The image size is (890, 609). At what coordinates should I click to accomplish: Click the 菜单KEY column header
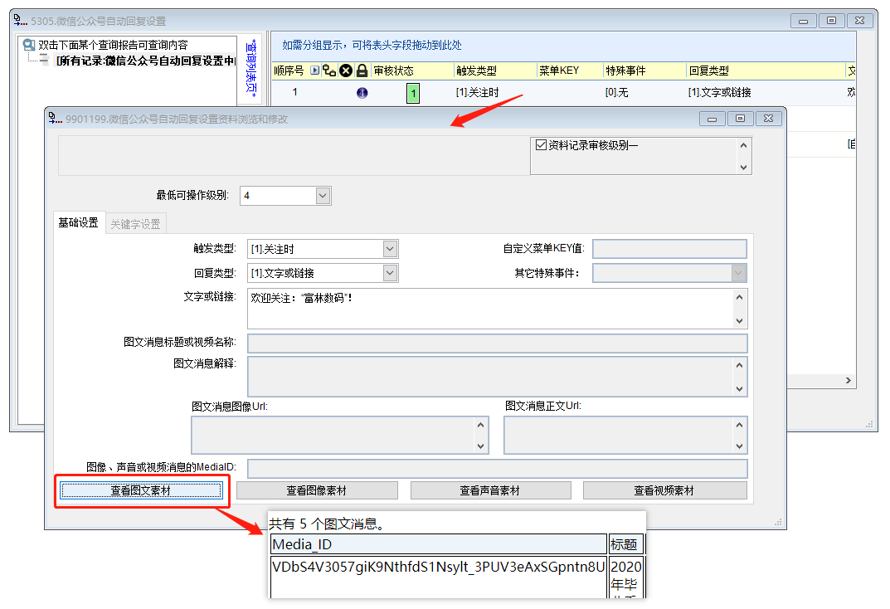coord(570,71)
